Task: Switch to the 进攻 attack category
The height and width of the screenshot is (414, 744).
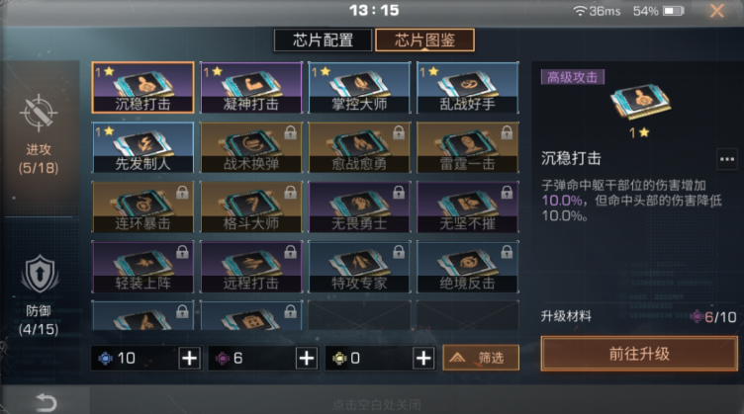Action: (x=39, y=135)
